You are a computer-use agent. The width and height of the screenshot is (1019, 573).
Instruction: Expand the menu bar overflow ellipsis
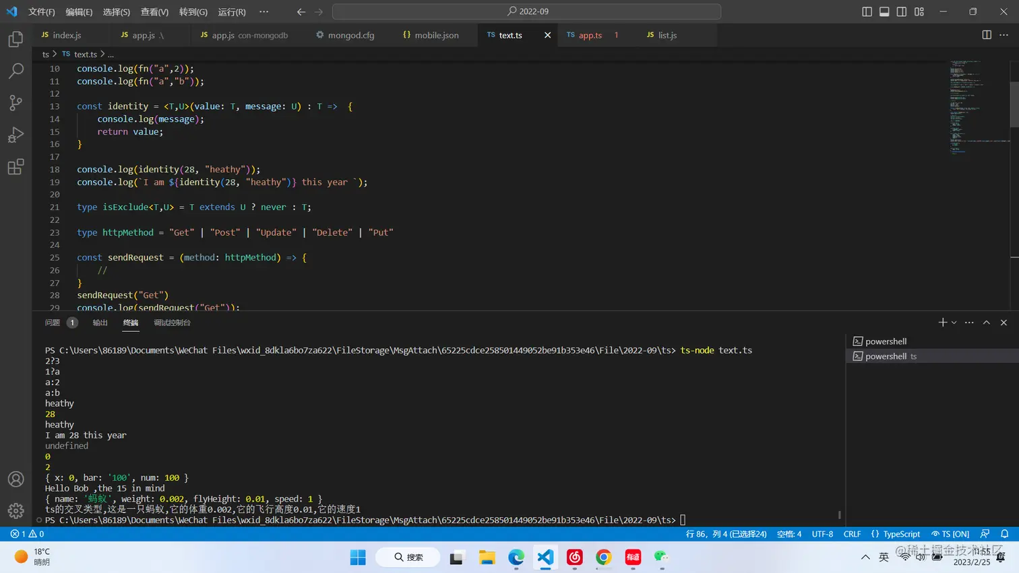point(264,11)
